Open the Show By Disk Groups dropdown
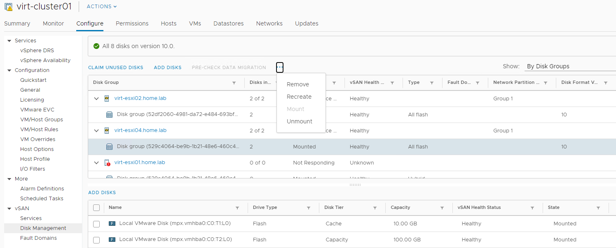The height and width of the screenshot is (248, 616). click(570, 66)
